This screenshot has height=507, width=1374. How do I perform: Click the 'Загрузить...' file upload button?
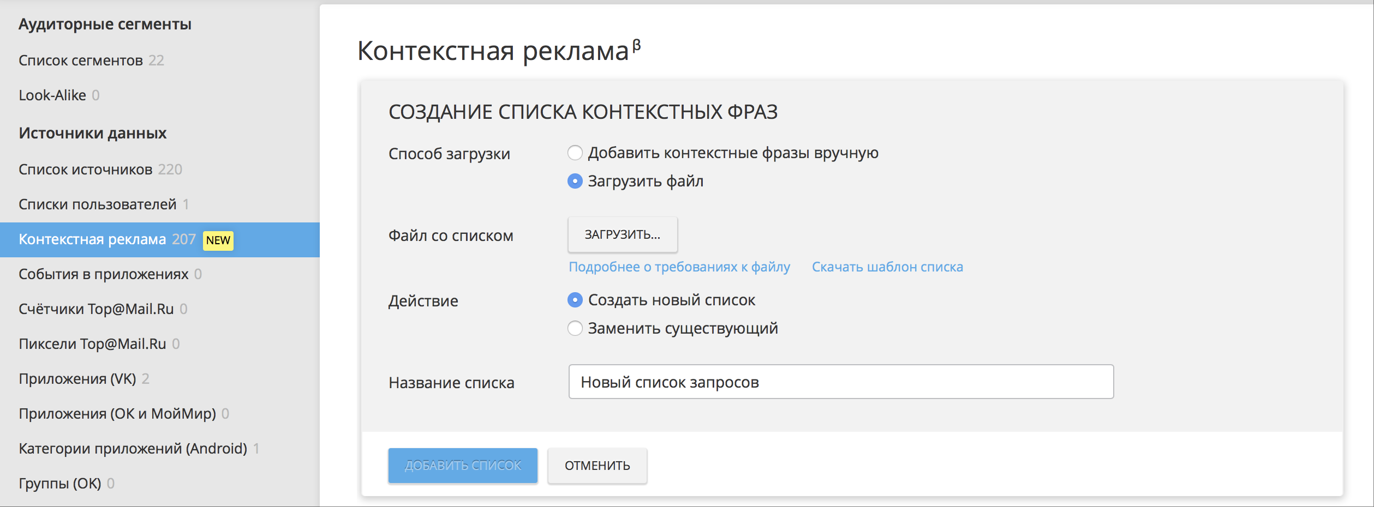click(x=622, y=234)
